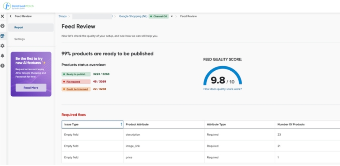Click How does quality score work link
The image size is (340, 166).
click(x=222, y=89)
